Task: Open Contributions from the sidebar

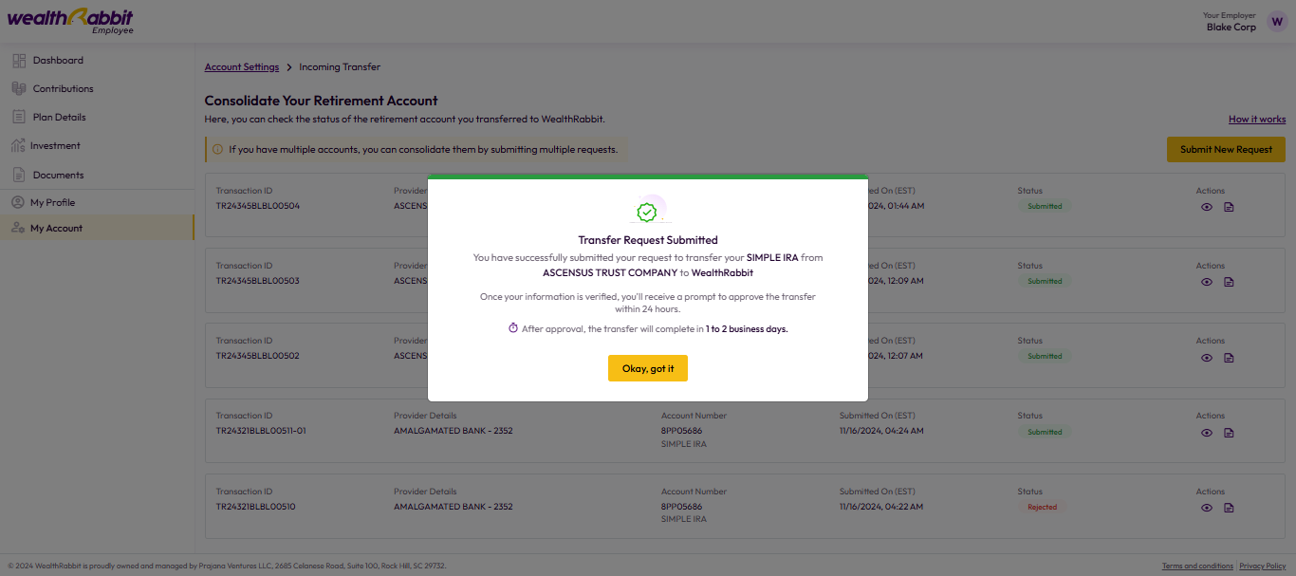Action: pyautogui.click(x=97, y=88)
